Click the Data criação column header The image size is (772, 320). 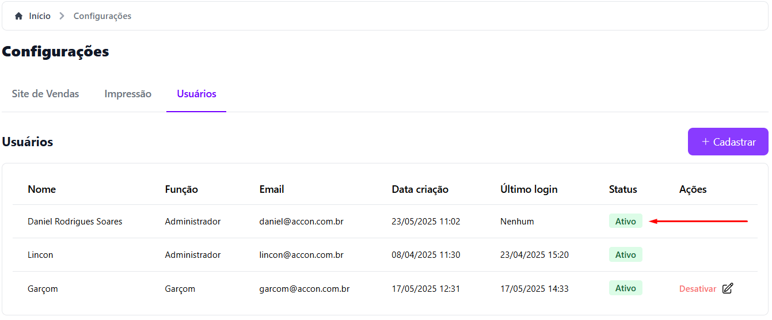click(420, 189)
